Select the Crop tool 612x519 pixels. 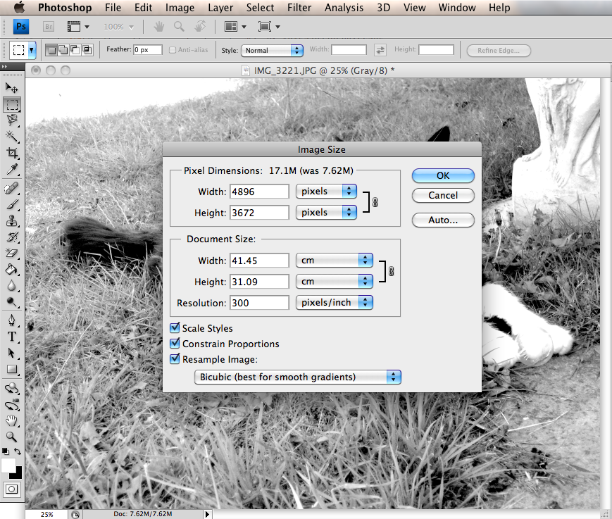click(12, 153)
